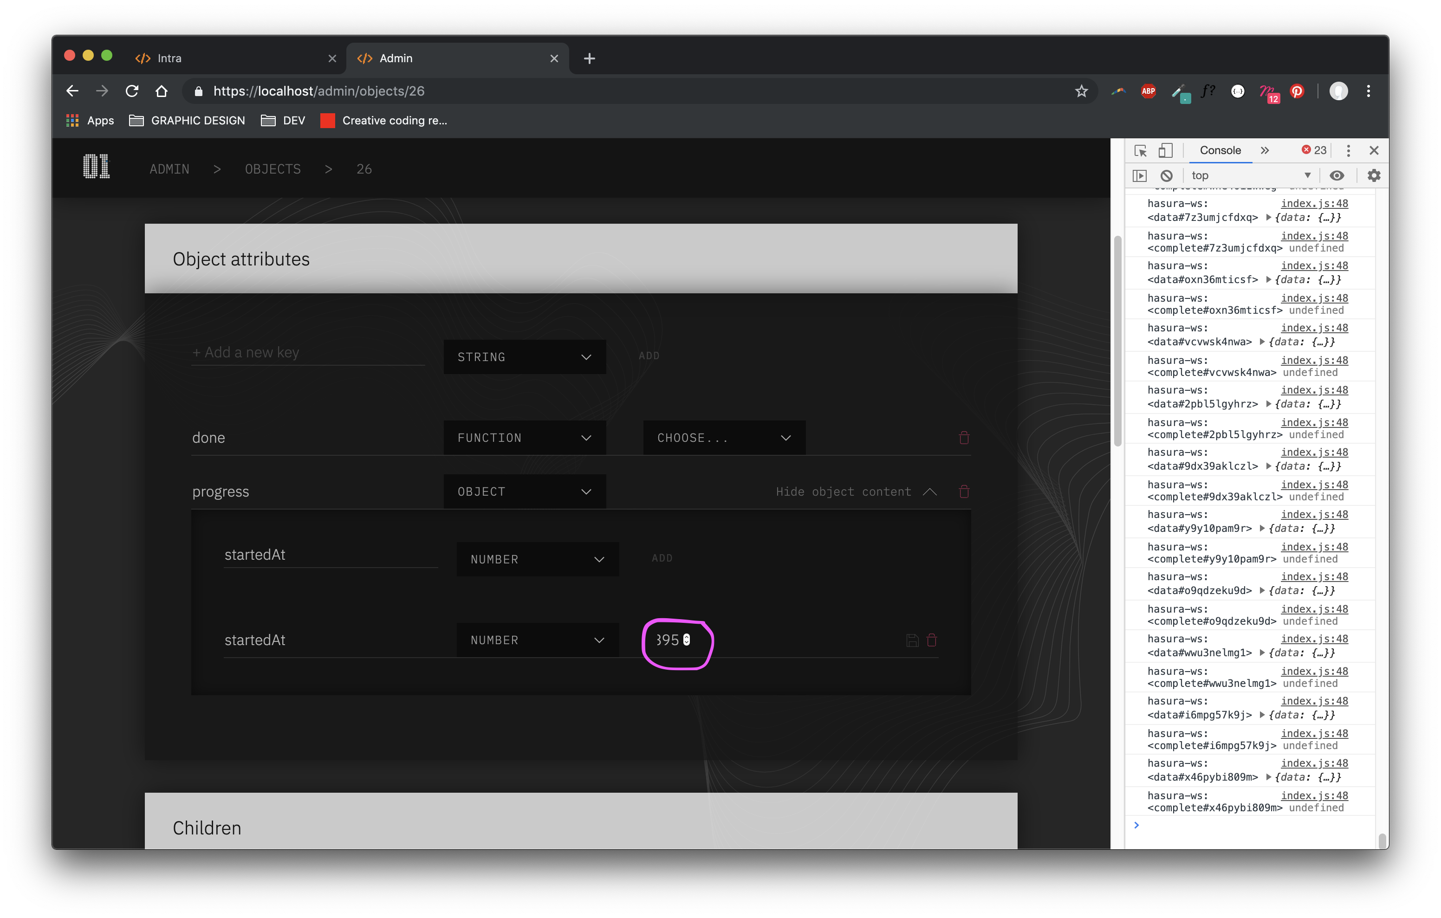This screenshot has height=918, width=1441.
Task: Open FUNCTION type dropdown for done
Action: pyautogui.click(x=524, y=438)
